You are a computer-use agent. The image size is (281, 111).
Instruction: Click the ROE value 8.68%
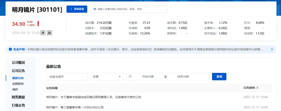[260, 23]
